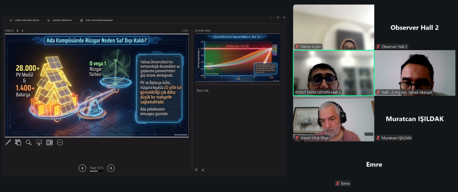Click the muted mic icon of İsmail Akargöl

[x=378, y=92]
